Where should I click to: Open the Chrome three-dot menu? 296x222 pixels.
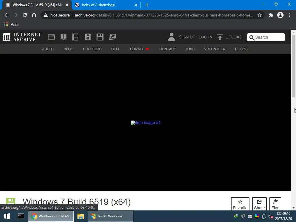pos(290,15)
